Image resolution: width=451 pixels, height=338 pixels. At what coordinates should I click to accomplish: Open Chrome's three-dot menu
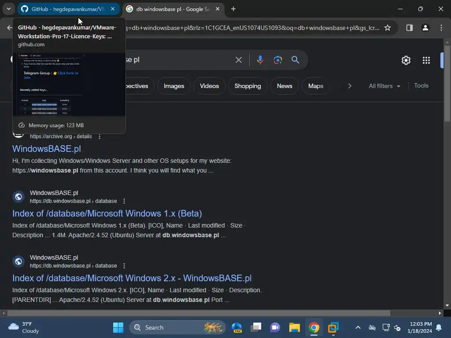441,28
